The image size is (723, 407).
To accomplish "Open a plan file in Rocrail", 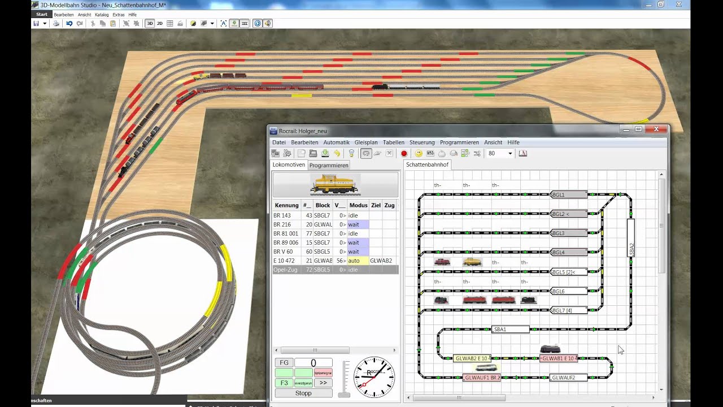I will click(313, 153).
